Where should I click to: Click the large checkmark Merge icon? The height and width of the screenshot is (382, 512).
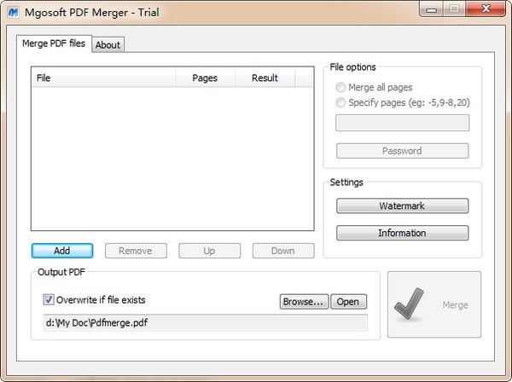click(416, 304)
